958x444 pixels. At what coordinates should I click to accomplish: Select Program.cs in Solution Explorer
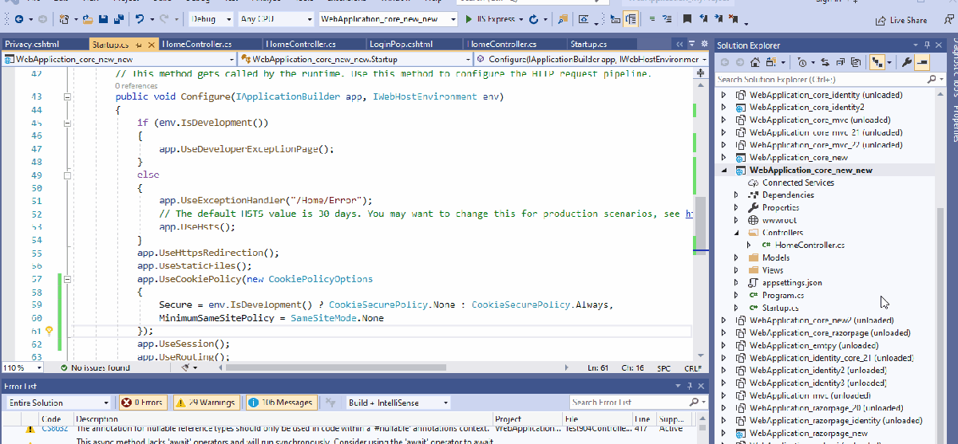click(x=782, y=295)
